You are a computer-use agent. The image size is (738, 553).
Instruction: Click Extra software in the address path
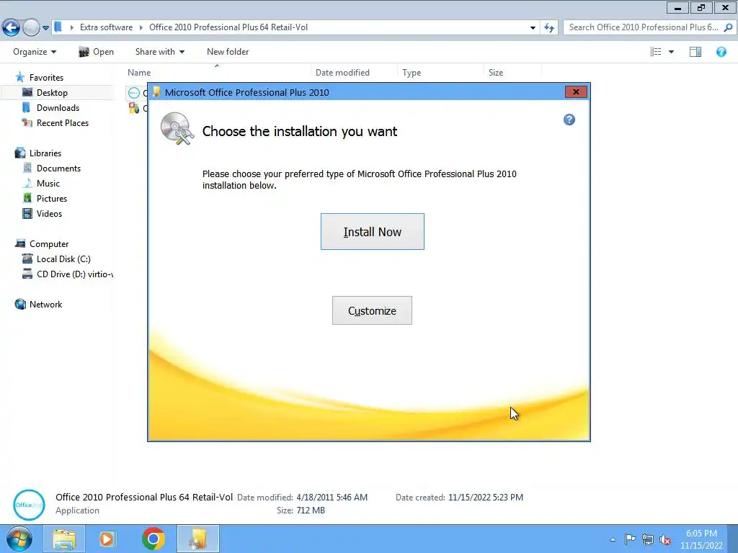(x=106, y=27)
